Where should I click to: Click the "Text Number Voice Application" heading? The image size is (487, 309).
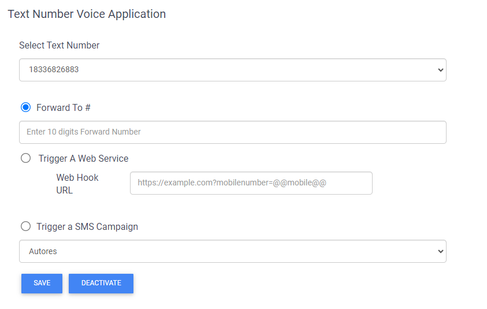[x=87, y=14]
